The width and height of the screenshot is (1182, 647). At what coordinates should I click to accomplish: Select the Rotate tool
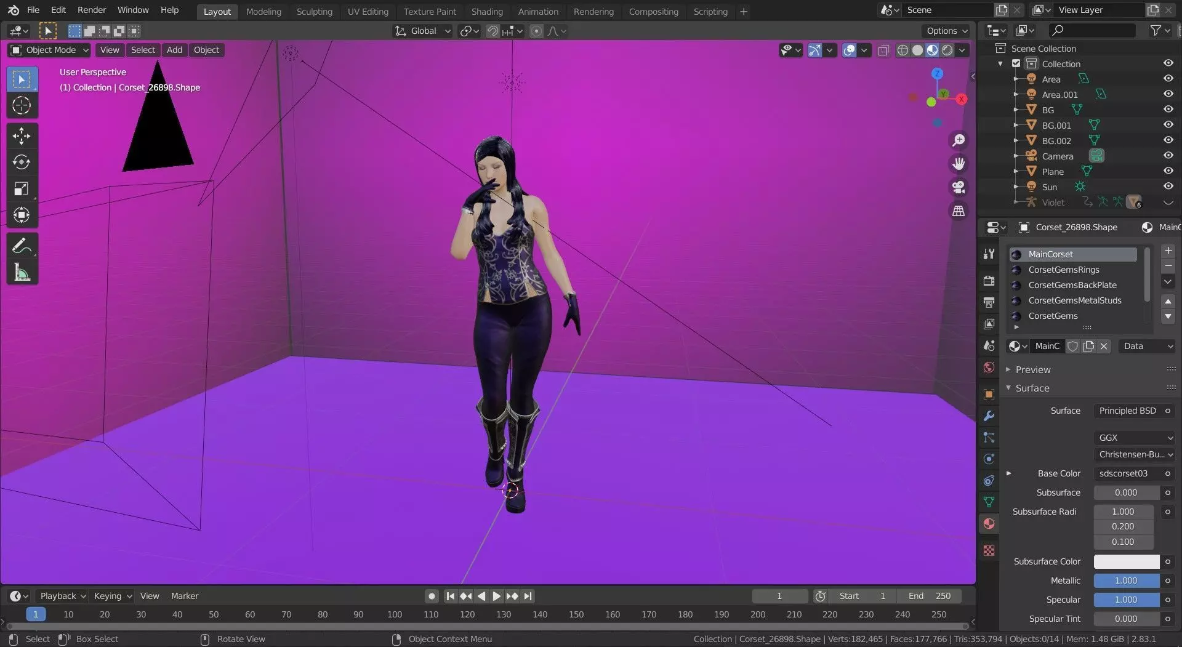click(x=22, y=163)
